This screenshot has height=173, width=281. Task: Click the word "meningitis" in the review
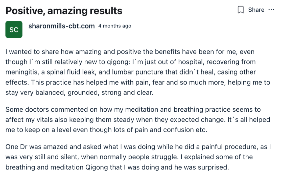21,72
